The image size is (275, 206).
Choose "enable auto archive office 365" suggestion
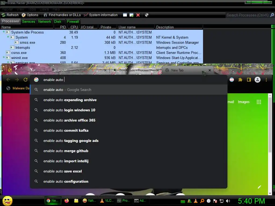click(x=129, y=120)
